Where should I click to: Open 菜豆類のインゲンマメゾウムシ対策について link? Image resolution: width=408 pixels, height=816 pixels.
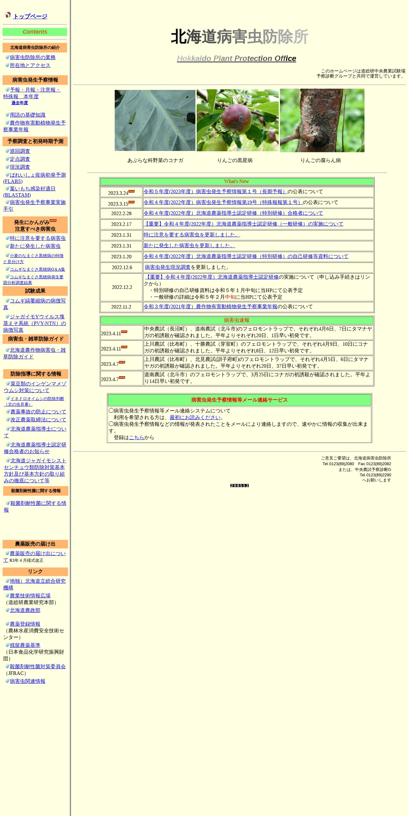[x=35, y=387]
